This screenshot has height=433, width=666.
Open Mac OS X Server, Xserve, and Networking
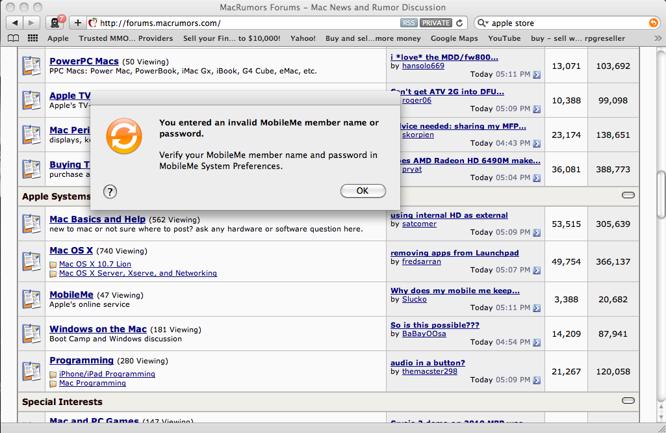click(x=138, y=273)
